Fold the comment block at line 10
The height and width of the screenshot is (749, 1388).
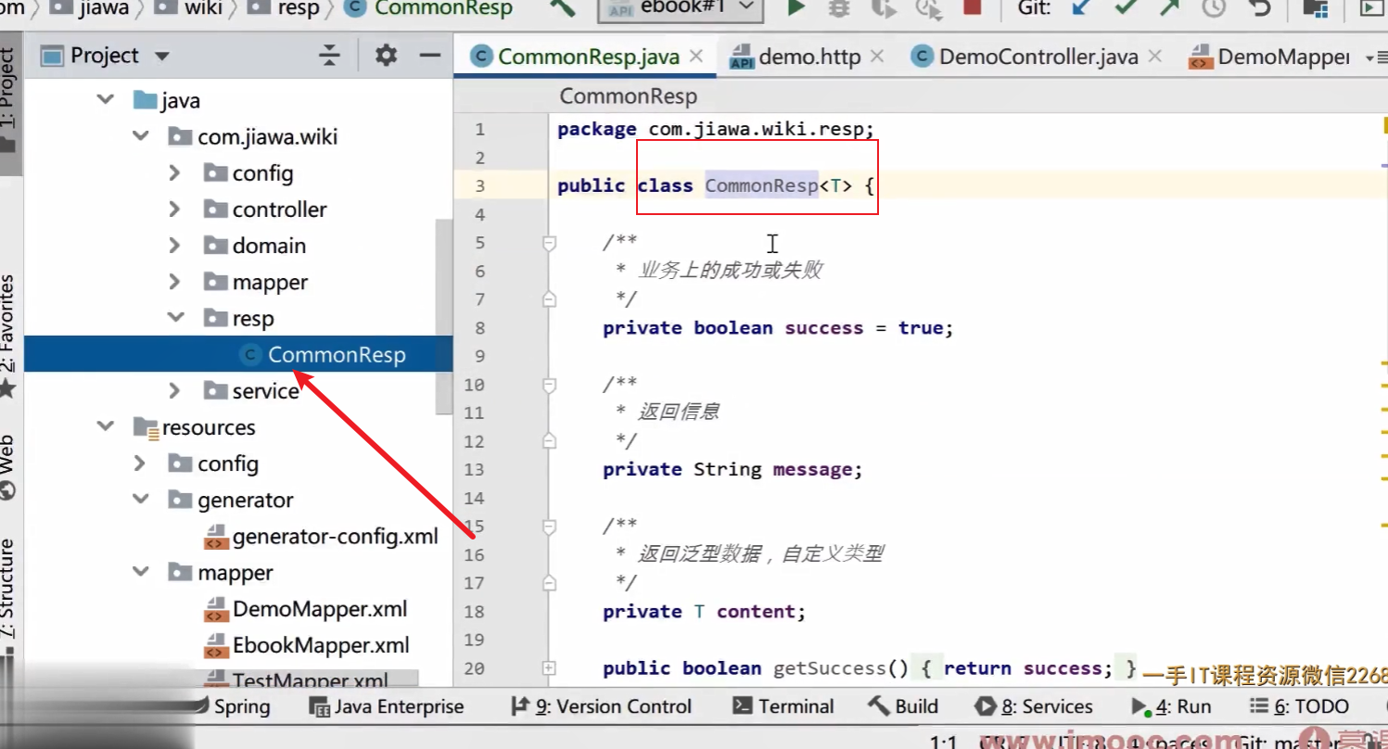click(x=549, y=385)
